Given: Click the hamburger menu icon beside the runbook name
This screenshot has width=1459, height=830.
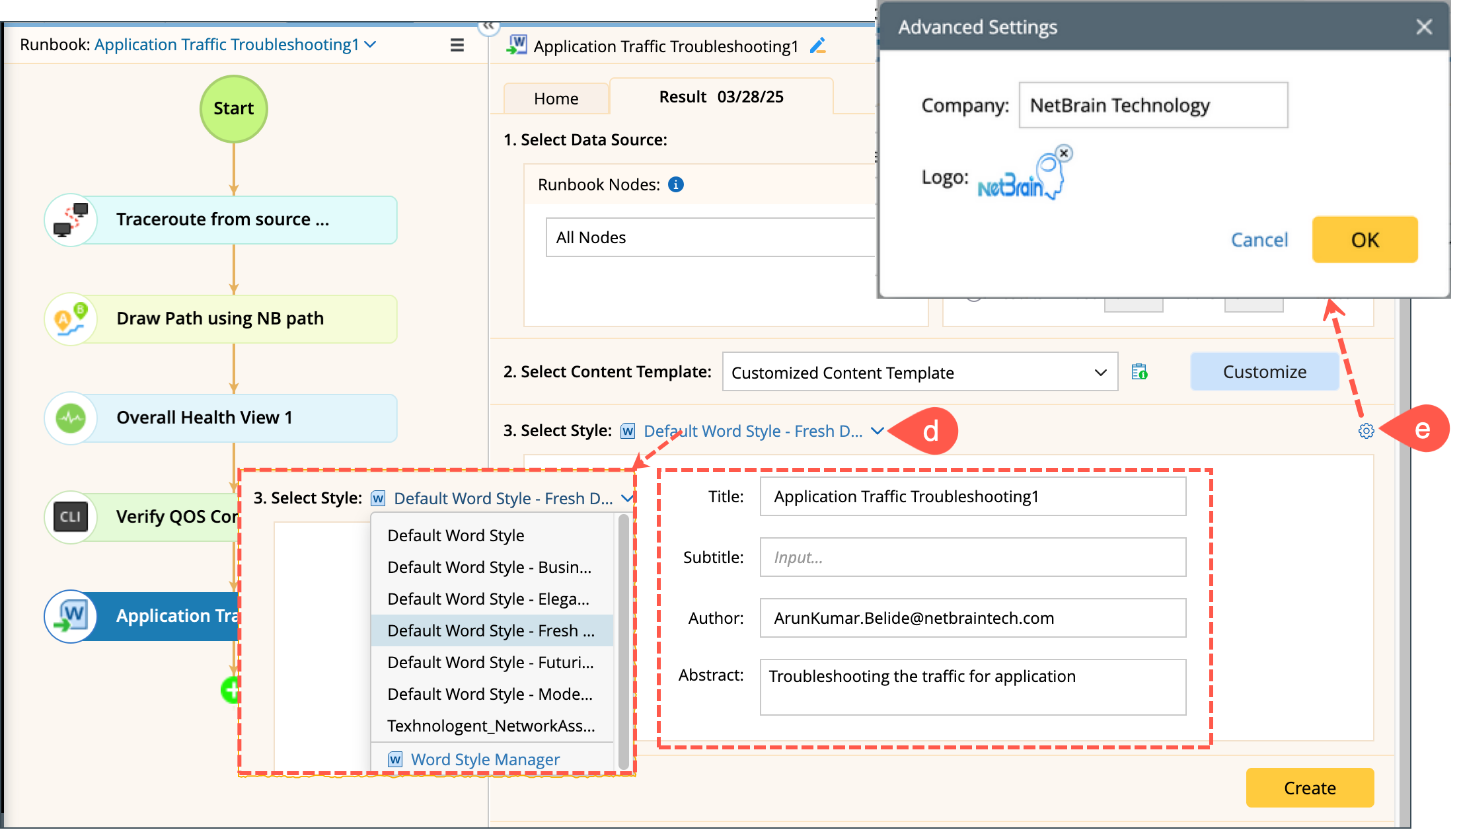Looking at the screenshot, I should [457, 45].
